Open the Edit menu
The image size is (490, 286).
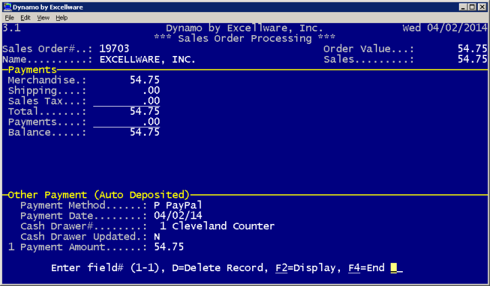tap(25, 18)
